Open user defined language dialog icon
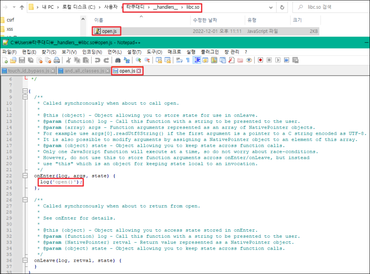370x274 pixels. (205, 60)
